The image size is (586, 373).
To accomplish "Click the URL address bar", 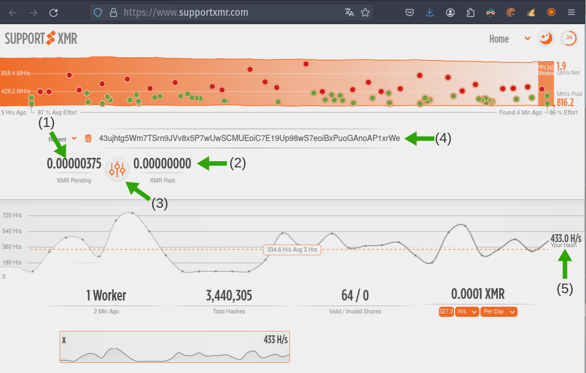I will tap(231, 12).
